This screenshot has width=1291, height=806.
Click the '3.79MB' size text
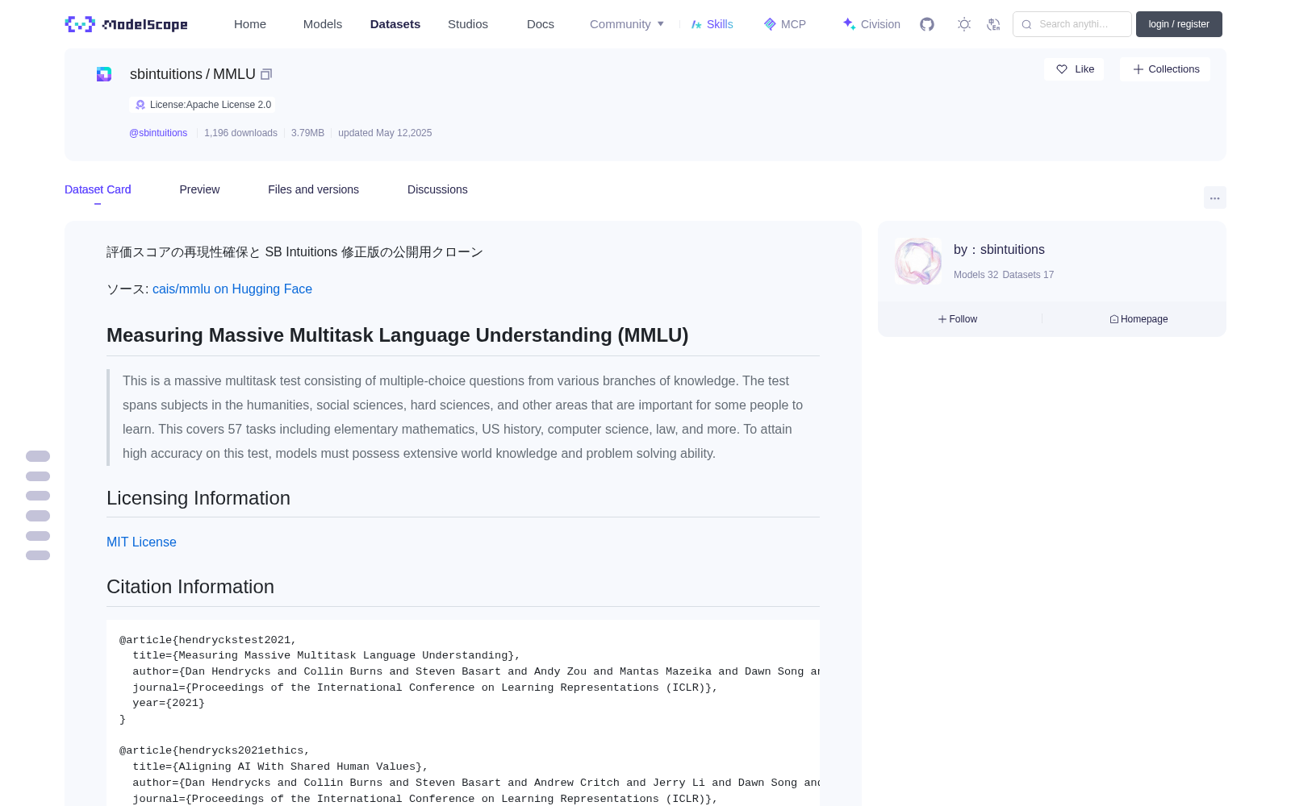pos(307,133)
